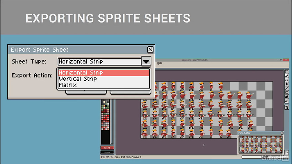The height and width of the screenshot is (164, 292).
Task: Open the Help menu in ASEPRITE
Action: [x=160, y=63]
